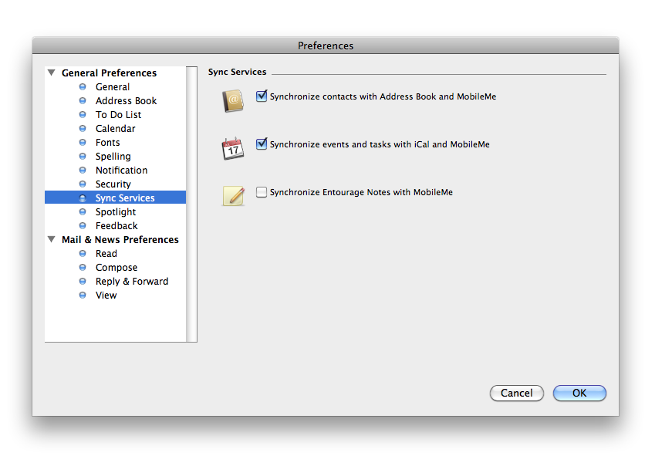This screenshot has width=672, height=456.
Task: Open the Spotlight preferences
Action: tap(115, 211)
